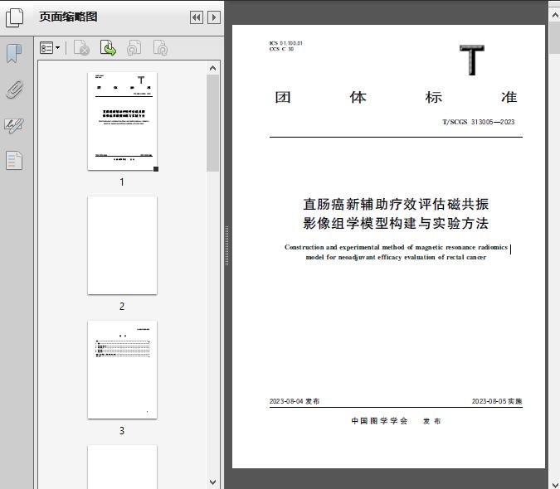Click English subtitle 'model for neoadjuvant efficacy'
Viewport: 560px width, 489px height.
coord(396,257)
